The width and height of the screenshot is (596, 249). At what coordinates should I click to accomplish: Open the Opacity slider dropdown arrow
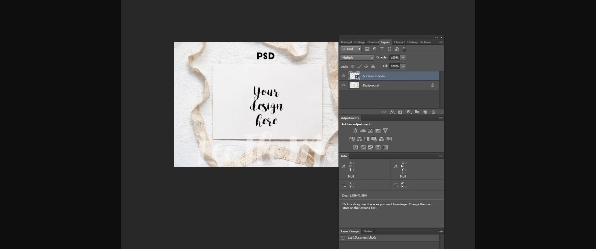coord(403,57)
